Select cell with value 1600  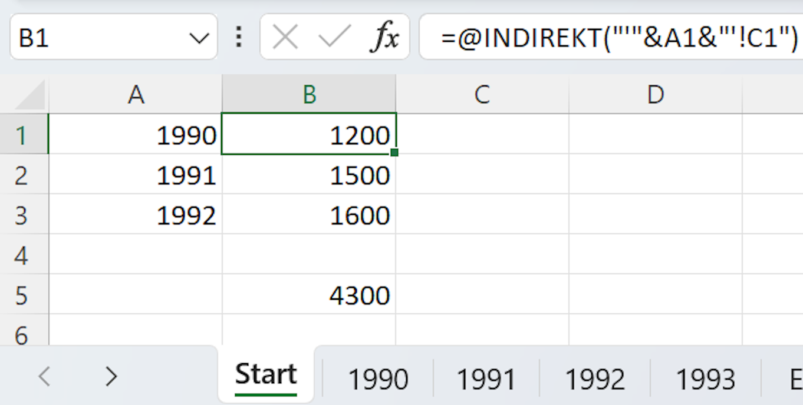coord(309,215)
